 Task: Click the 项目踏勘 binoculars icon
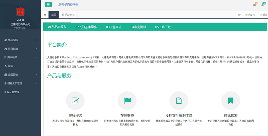[x=6, y=49]
